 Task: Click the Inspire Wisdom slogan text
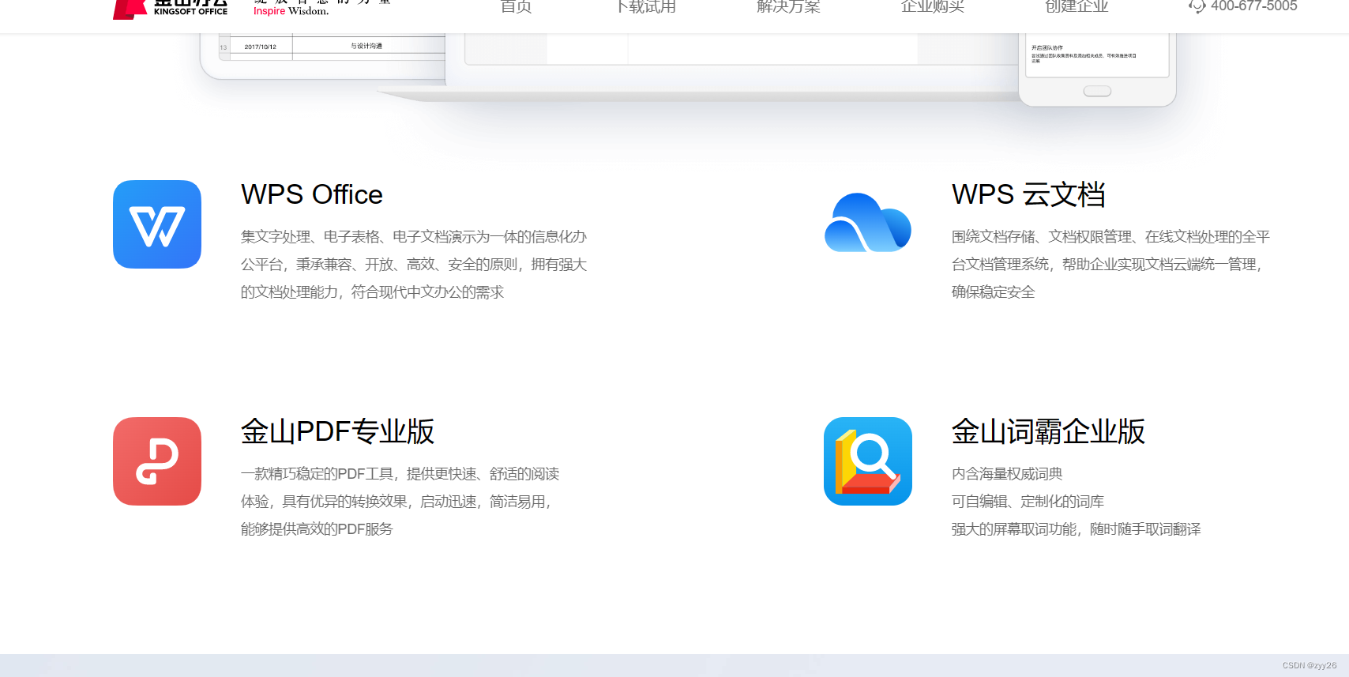[x=291, y=11]
